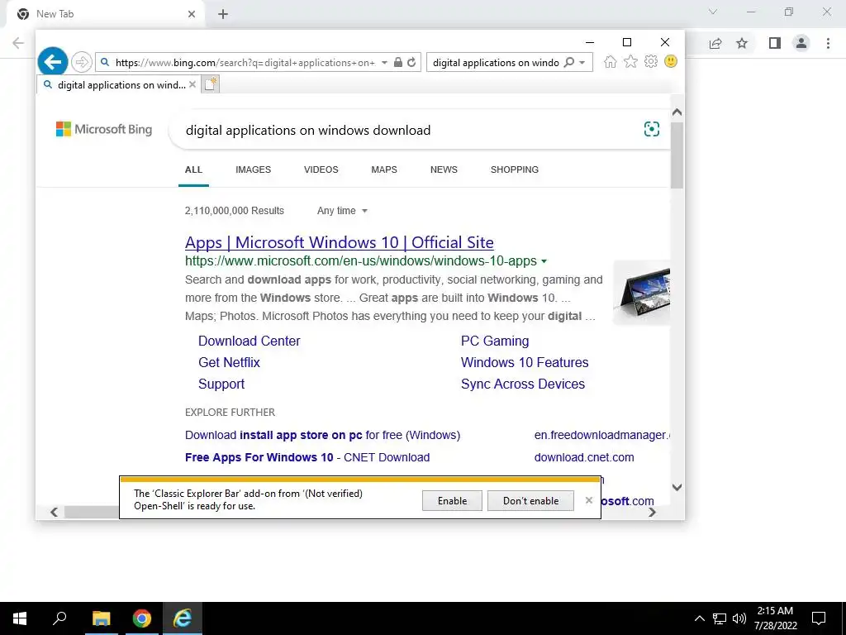Open the IE Home icon
846x635 pixels.
[x=611, y=61]
